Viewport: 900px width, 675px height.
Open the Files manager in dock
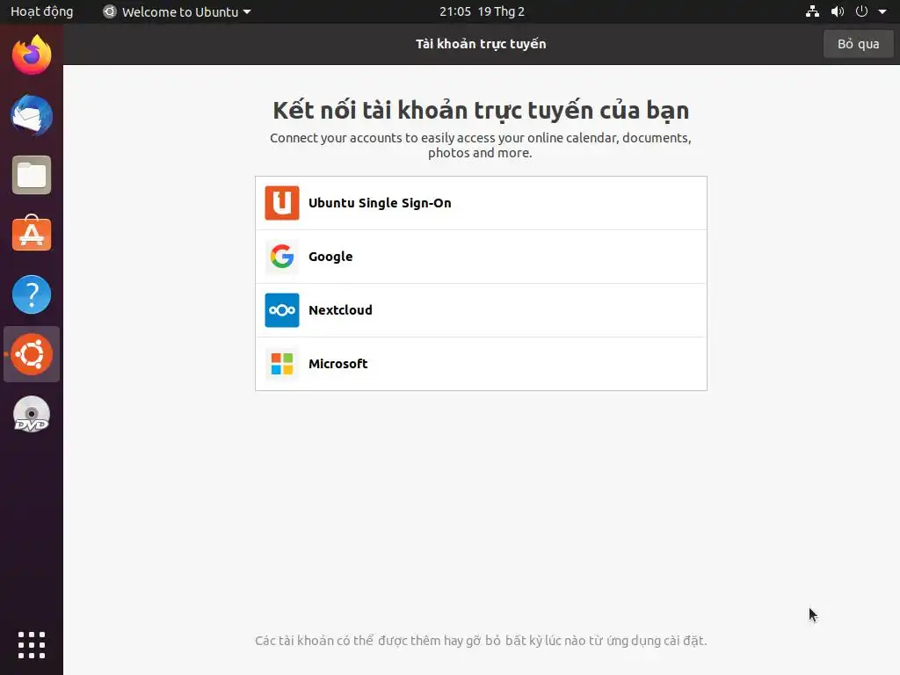point(32,175)
